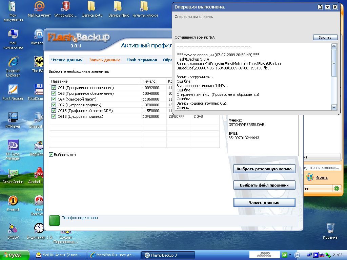Viewport: 347px width, 260px height.
Task: Launch the Mail.Ru Агент desktop shortcut
Action: click(39, 9)
